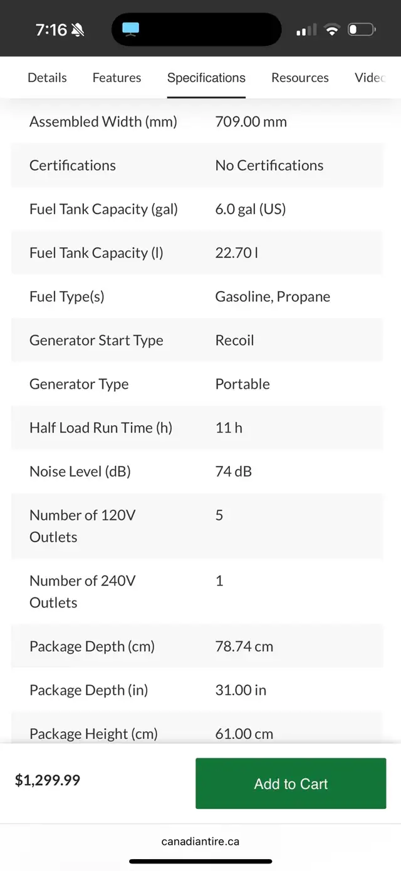Tap the cellular signal bars icon
This screenshot has width=401, height=871.
306,29
